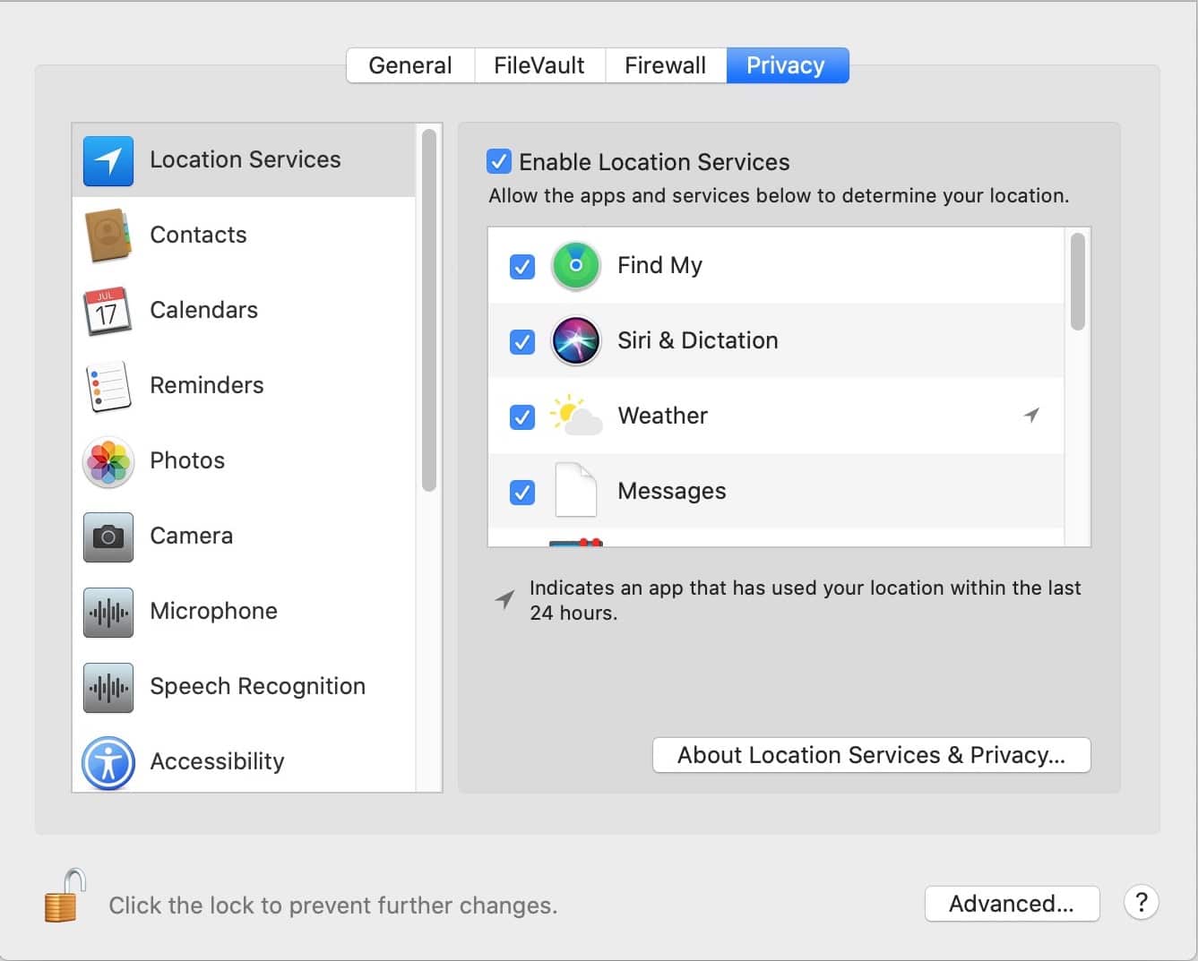This screenshot has width=1198, height=961.
Task: Click the Weather sun and cloud icon
Action: pyautogui.click(x=575, y=416)
